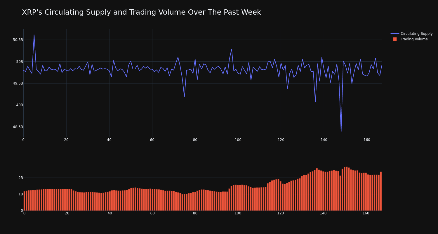Click the 160 tick on volume chart x-axis
This screenshot has height=234, width=438.
(366, 213)
